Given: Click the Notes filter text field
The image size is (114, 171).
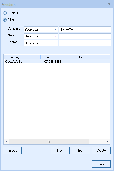Looking at the screenshot, I should tap(85, 36).
